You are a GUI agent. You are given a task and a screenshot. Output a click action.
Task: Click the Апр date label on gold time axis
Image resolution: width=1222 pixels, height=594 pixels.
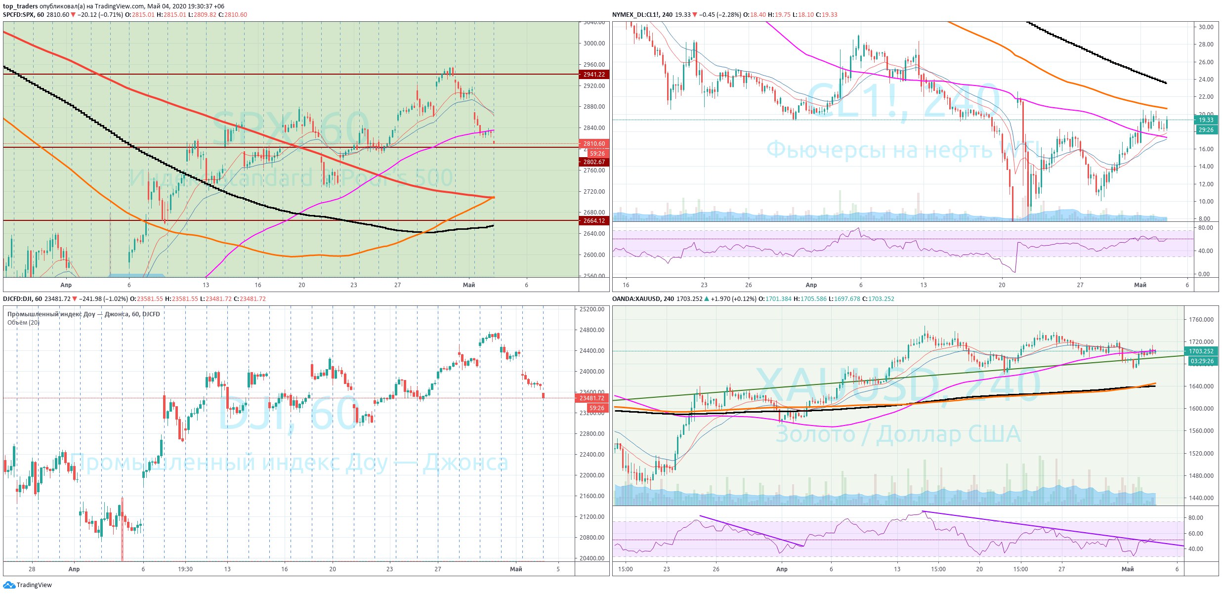[x=782, y=569]
